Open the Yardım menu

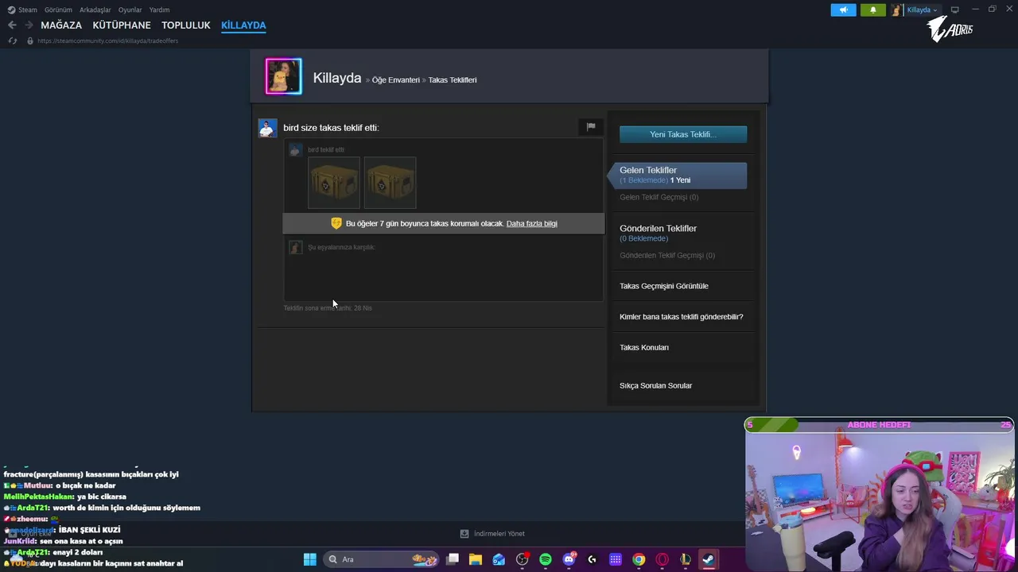[159, 10]
